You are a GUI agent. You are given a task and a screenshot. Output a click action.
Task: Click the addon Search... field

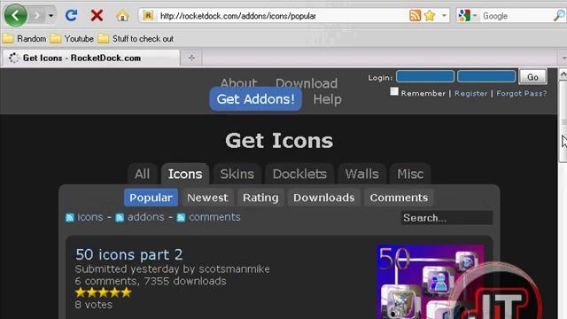447,218
